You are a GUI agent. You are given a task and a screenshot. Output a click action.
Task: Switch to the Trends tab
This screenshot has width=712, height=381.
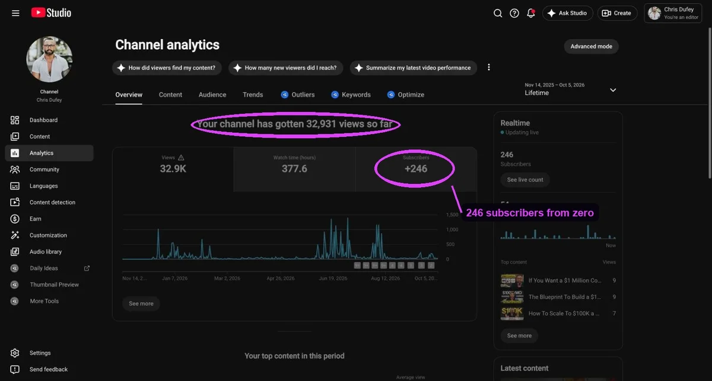coord(253,95)
